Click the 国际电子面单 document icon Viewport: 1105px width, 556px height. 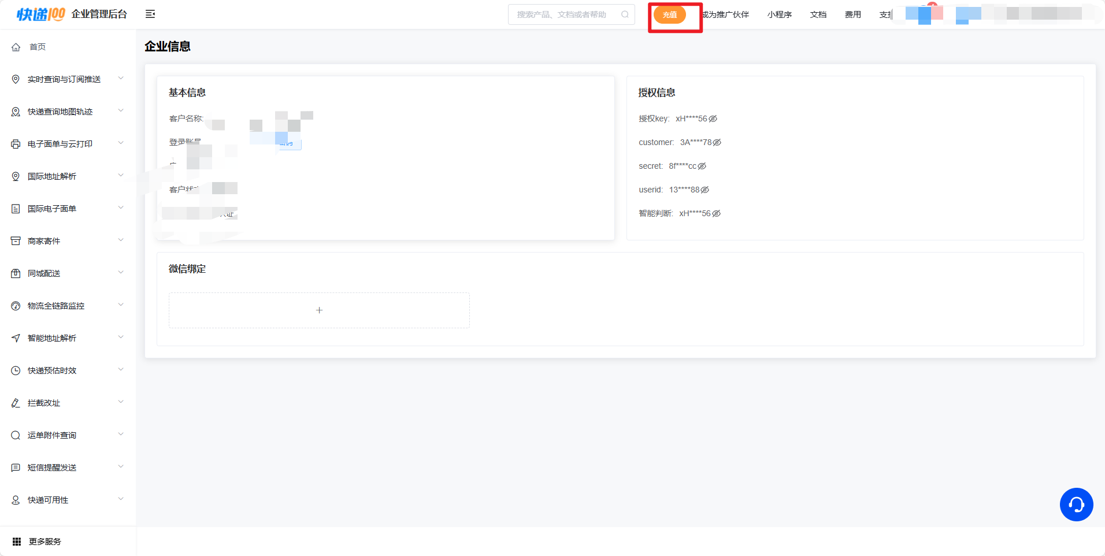16,209
